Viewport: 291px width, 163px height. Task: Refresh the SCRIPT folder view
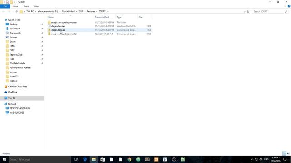pos(248,11)
